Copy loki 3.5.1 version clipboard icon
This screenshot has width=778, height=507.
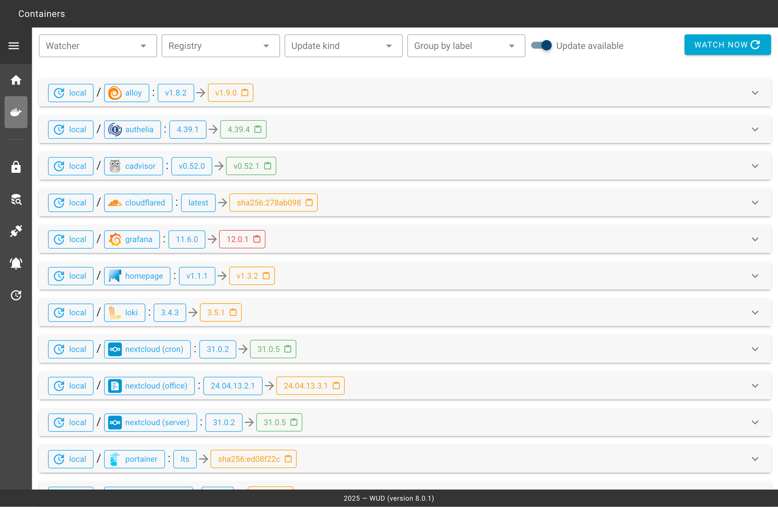(233, 312)
